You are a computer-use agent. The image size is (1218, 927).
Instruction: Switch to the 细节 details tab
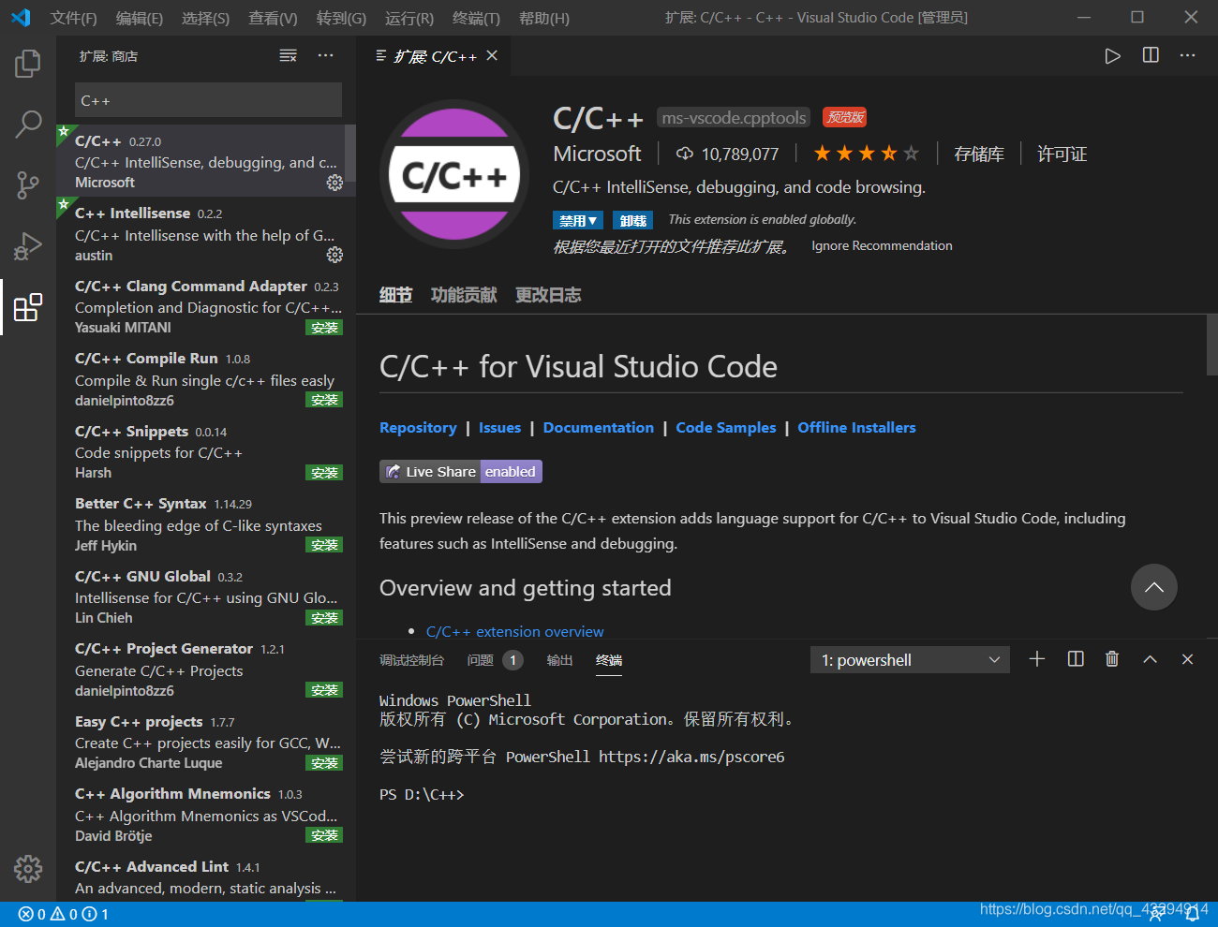coord(395,295)
